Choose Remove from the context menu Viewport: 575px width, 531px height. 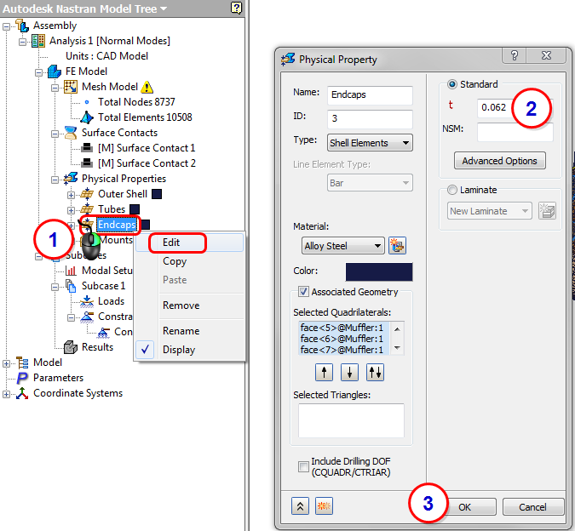189,305
